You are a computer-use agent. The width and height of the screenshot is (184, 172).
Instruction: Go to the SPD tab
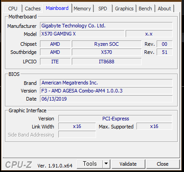click(103, 9)
